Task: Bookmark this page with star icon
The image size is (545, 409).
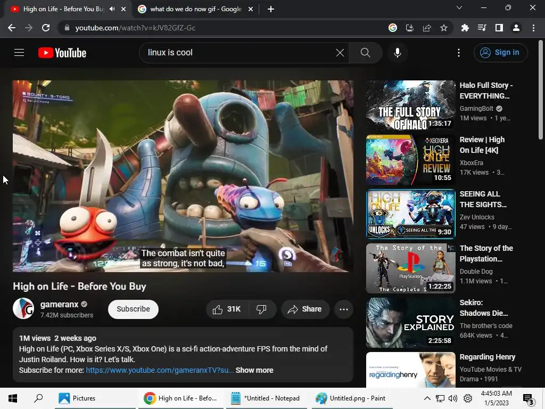Action: point(444,28)
